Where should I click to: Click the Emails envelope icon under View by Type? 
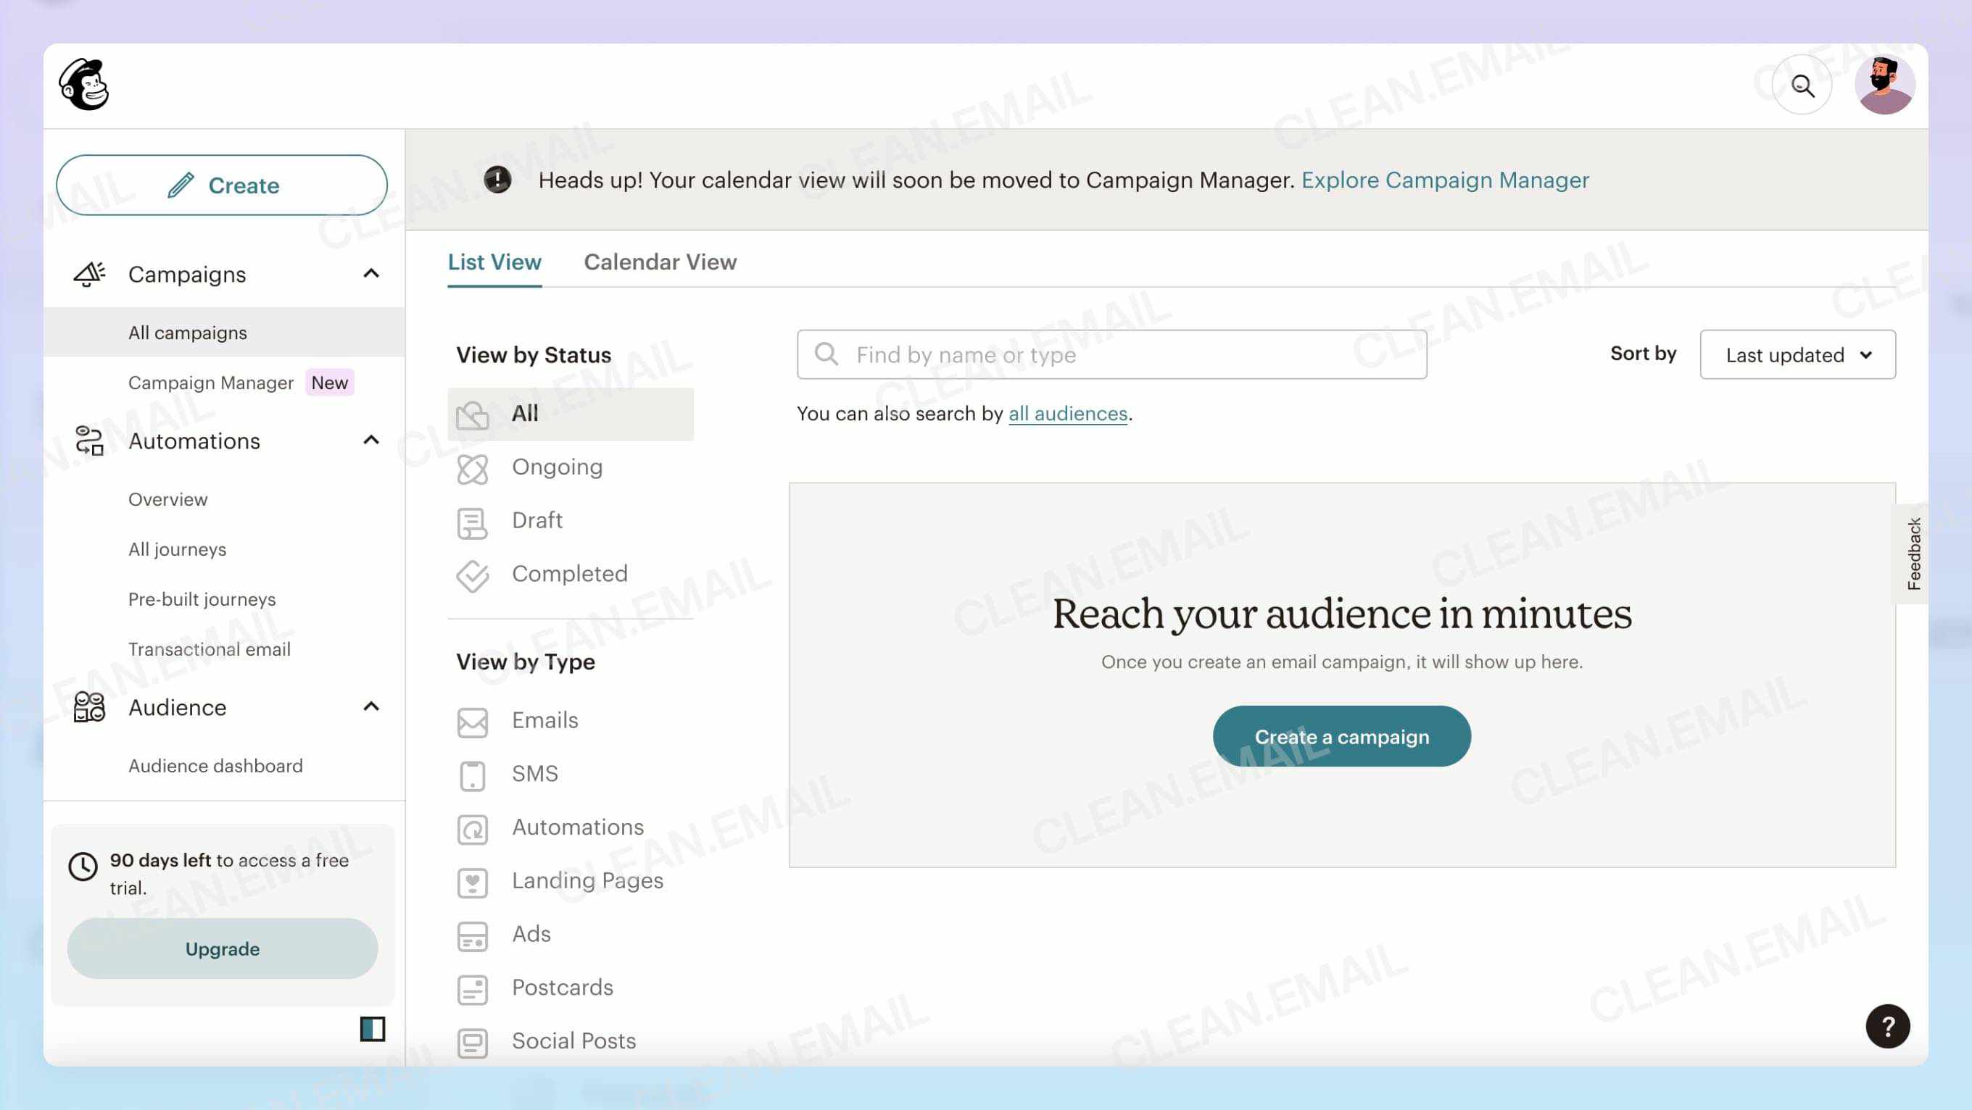(x=472, y=720)
